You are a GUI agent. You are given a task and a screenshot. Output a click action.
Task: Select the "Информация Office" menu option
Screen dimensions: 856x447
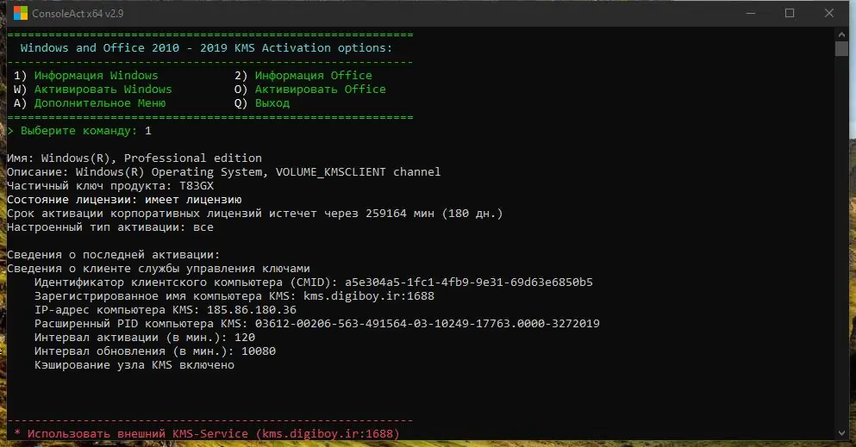pyautogui.click(x=313, y=76)
